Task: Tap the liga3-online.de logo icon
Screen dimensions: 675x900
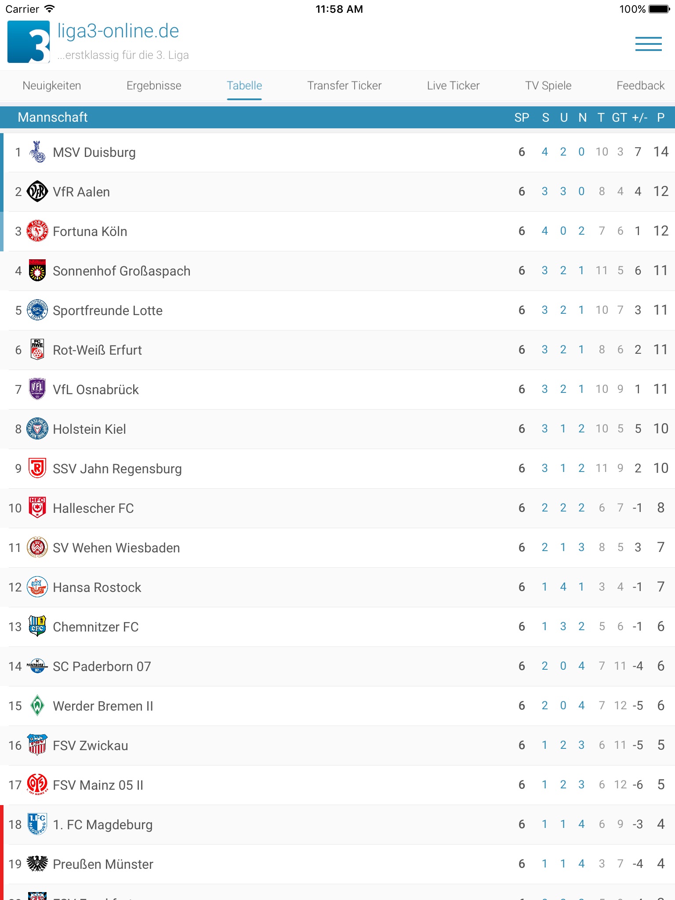Action: (x=29, y=42)
